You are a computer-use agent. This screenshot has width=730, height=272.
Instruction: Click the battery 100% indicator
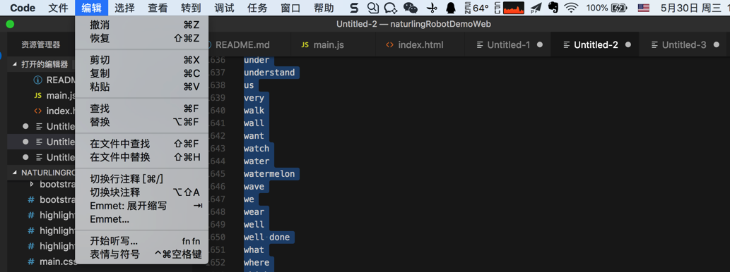pyautogui.click(x=606, y=8)
